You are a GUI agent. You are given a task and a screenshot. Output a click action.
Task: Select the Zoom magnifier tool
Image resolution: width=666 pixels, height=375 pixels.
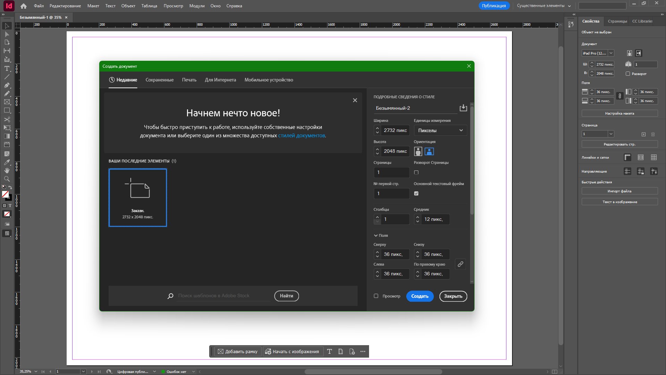tap(7, 179)
